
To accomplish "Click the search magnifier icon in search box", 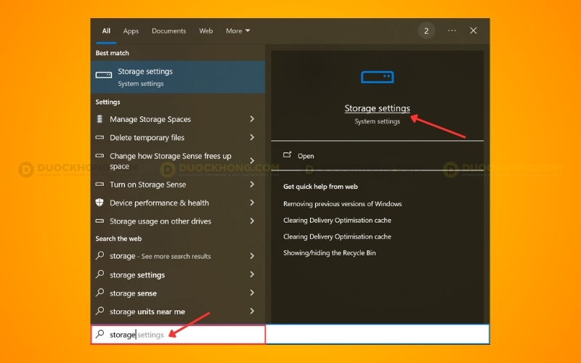I will (x=100, y=335).
